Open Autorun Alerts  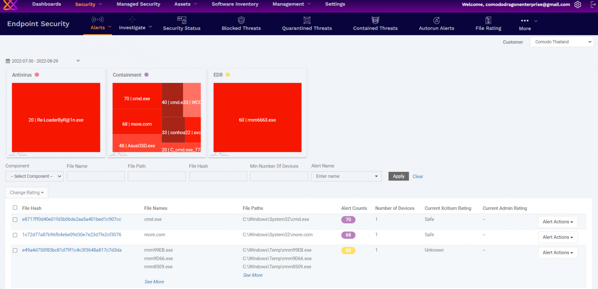(436, 24)
